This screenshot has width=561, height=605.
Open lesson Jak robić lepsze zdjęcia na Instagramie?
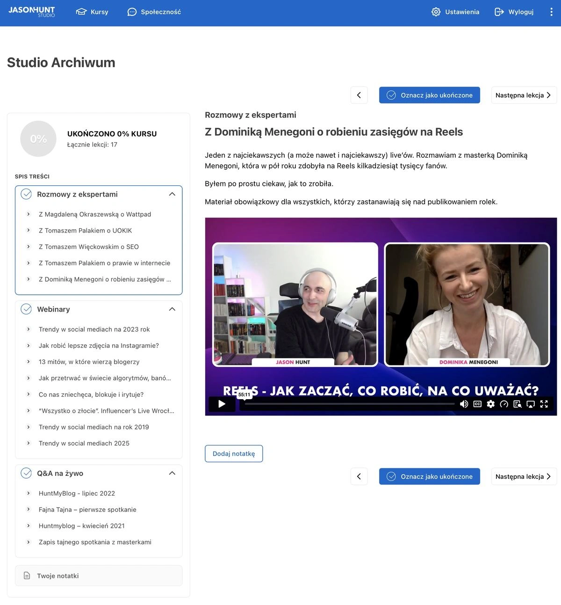click(99, 345)
